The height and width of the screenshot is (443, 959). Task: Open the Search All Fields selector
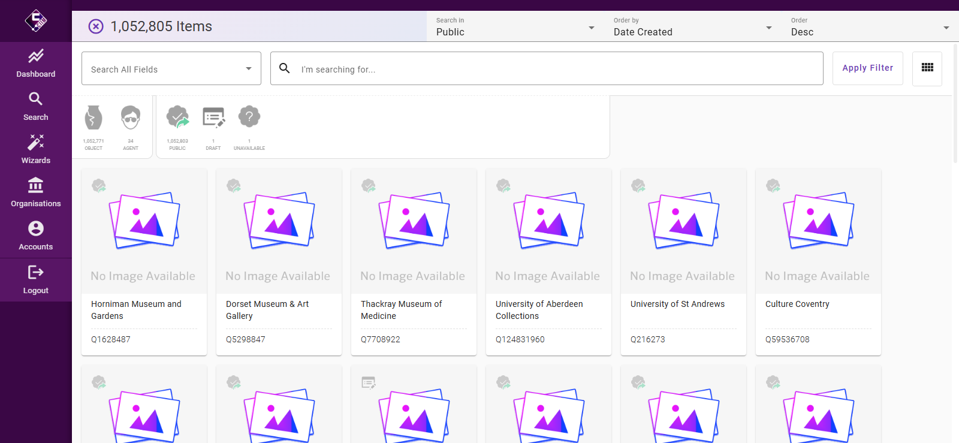171,69
